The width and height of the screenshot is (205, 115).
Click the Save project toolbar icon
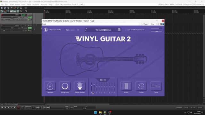pos(8,8)
